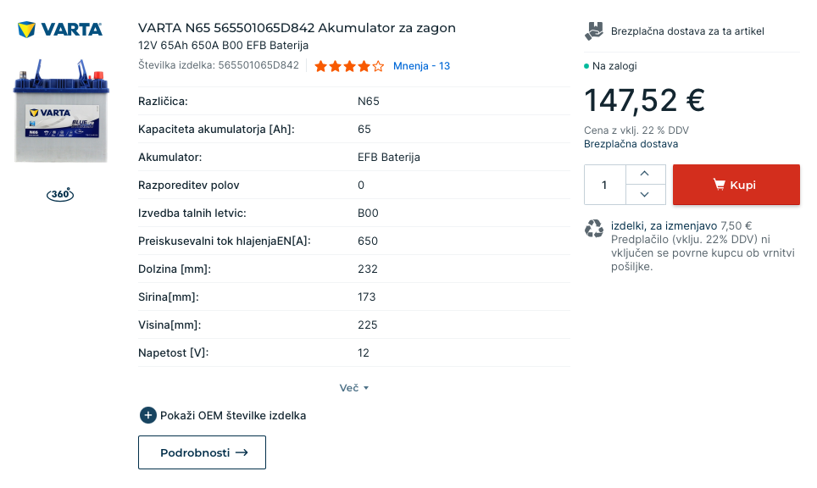
Task: Open the VARTA N65 product title
Action: tap(297, 28)
